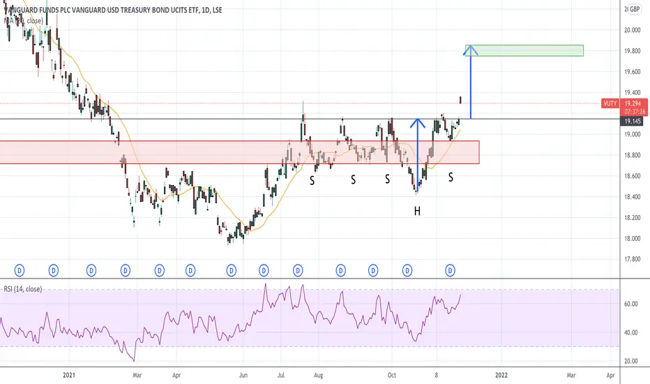Click the 2022 time axis label
The height and width of the screenshot is (384, 650).
(501, 376)
